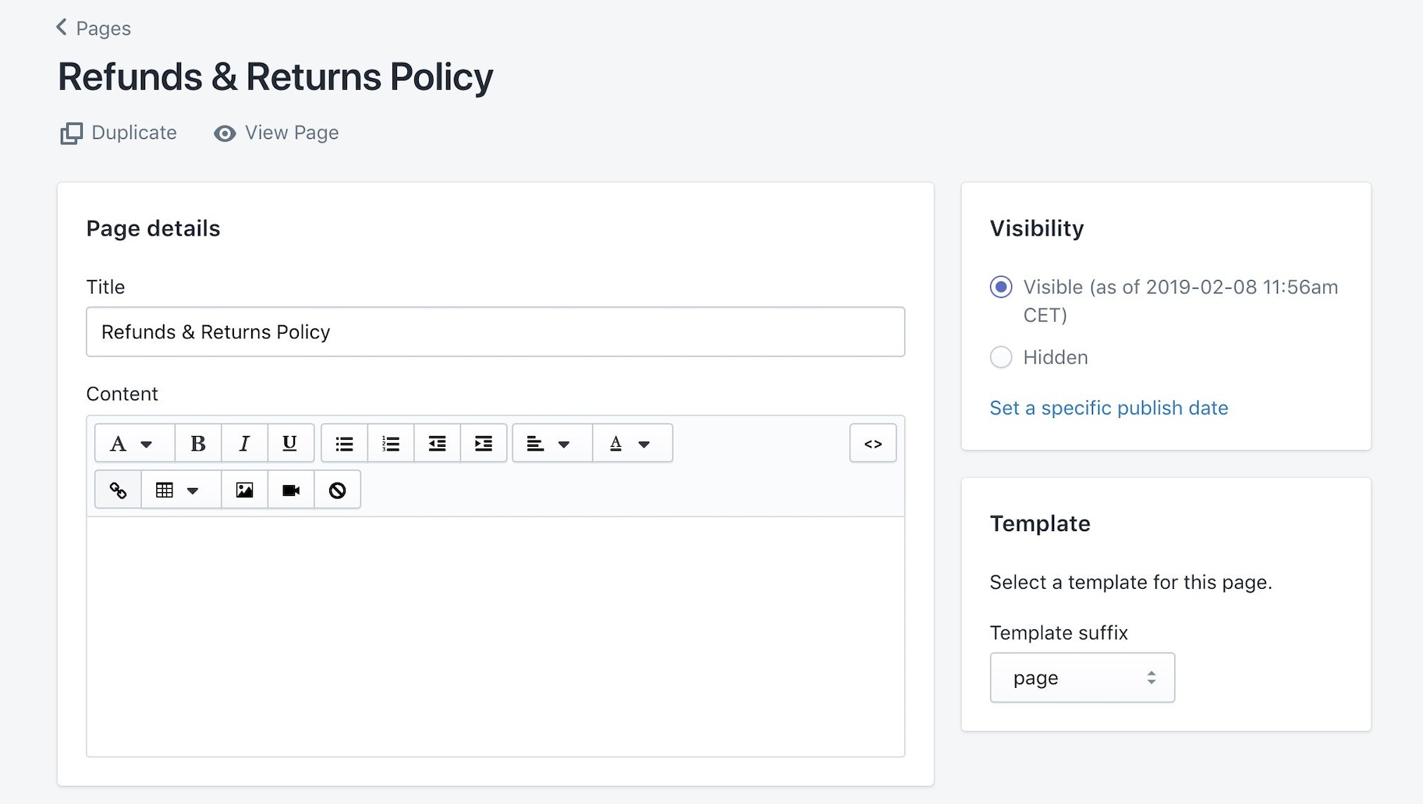The image size is (1423, 804).
Task: Apply underline formatting
Action: [x=290, y=444]
